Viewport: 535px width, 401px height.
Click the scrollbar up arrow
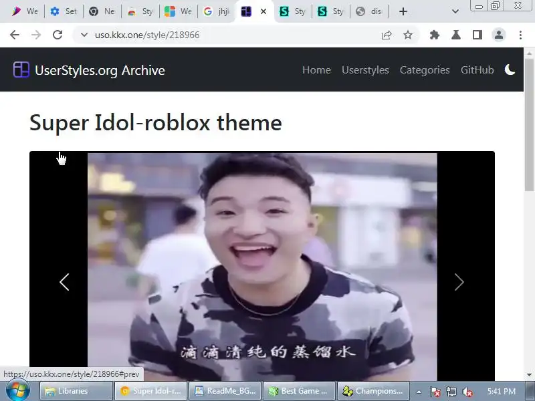pyautogui.click(x=529, y=53)
